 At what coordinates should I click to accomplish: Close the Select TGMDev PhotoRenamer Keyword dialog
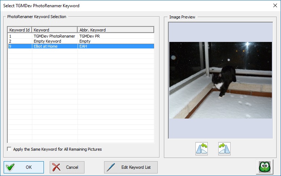click(275, 5)
